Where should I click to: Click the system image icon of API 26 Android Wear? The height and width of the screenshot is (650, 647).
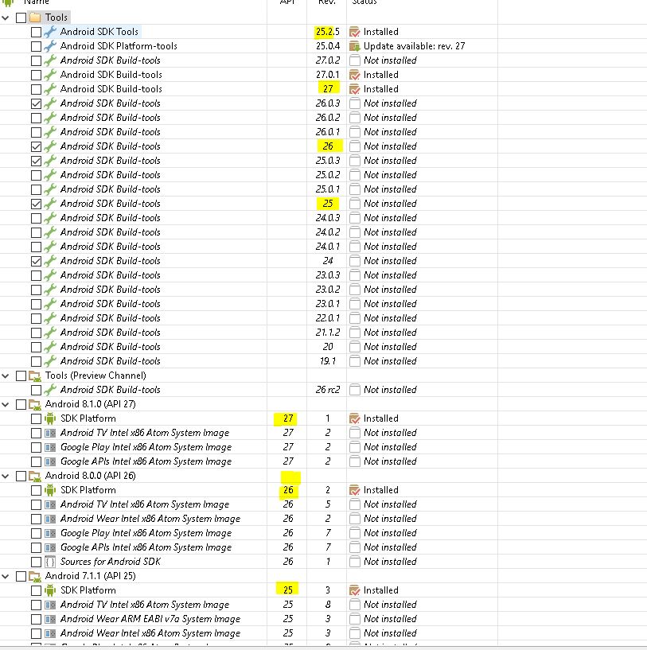tap(50, 520)
